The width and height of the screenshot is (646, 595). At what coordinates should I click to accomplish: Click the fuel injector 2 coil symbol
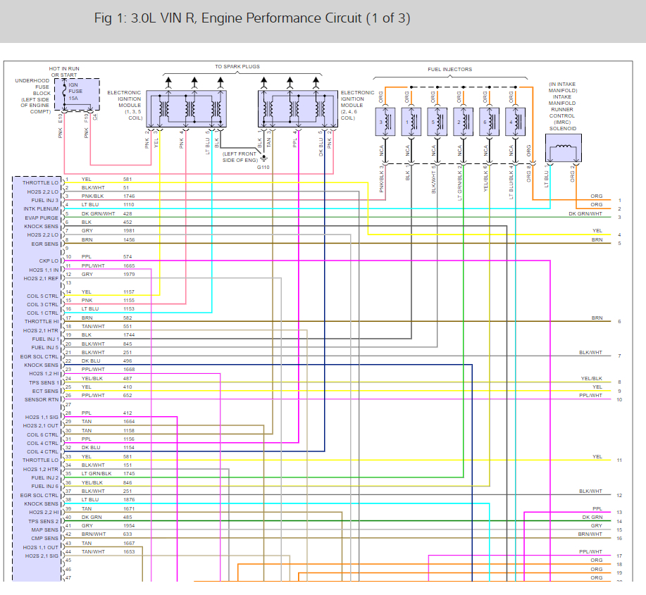[463, 122]
